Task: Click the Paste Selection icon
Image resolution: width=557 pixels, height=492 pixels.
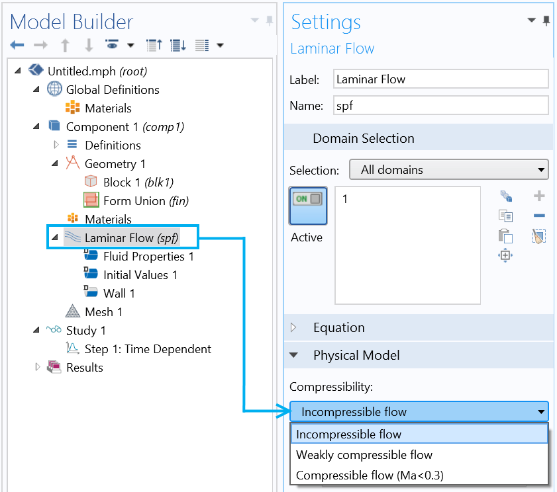Action: (x=506, y=235)
